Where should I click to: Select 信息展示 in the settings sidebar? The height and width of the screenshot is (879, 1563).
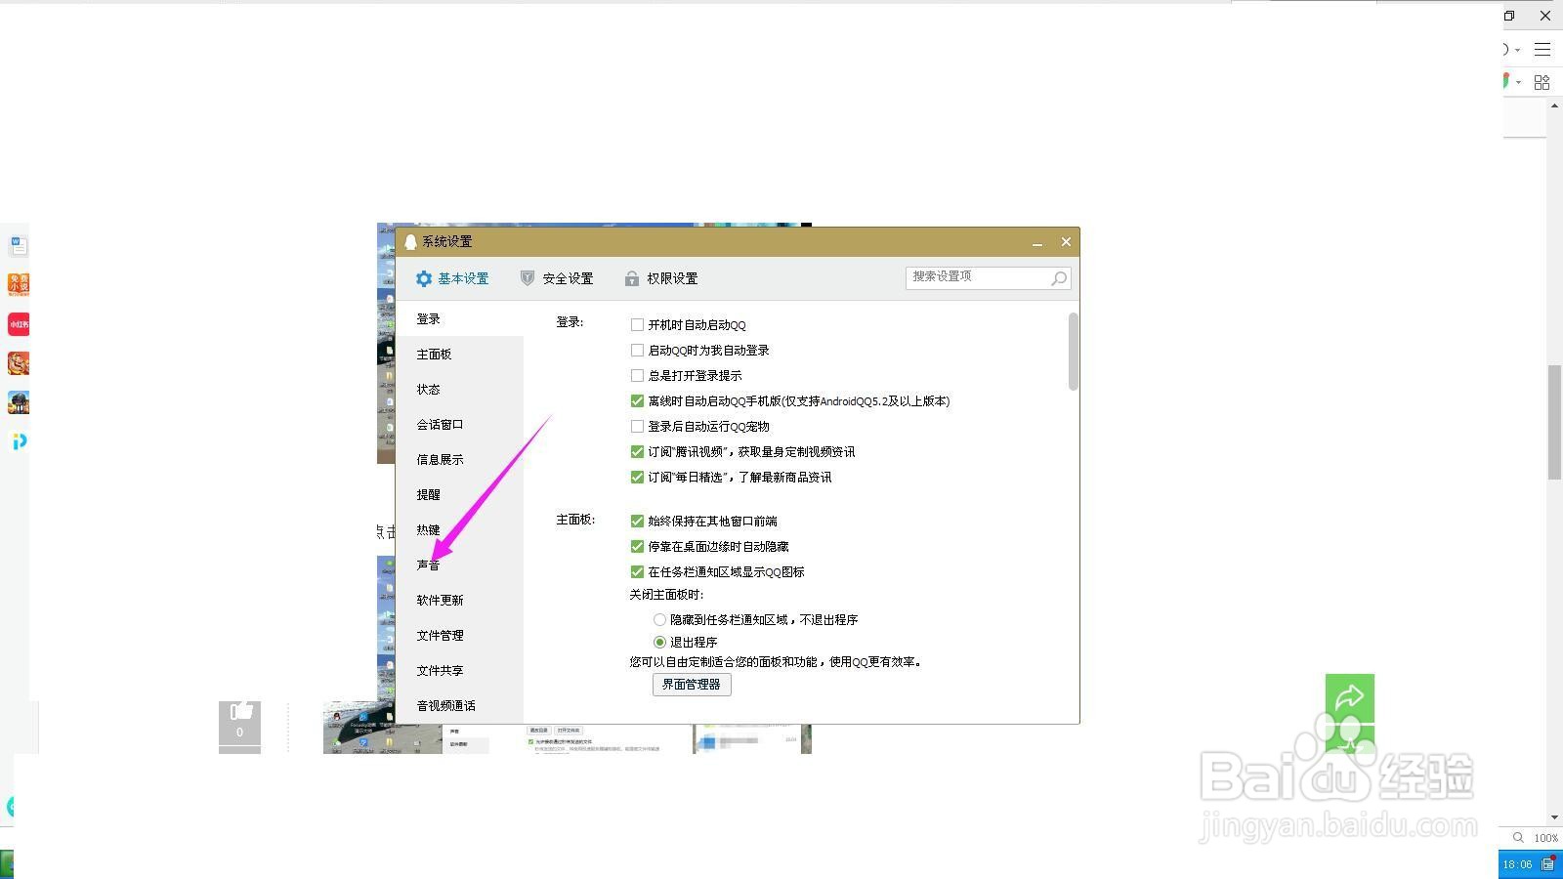click(x=459, y=460)
